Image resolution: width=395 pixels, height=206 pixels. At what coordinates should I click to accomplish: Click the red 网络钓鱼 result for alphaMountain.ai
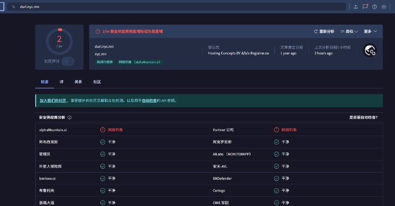pyautogui.click(x=116, y=130)
